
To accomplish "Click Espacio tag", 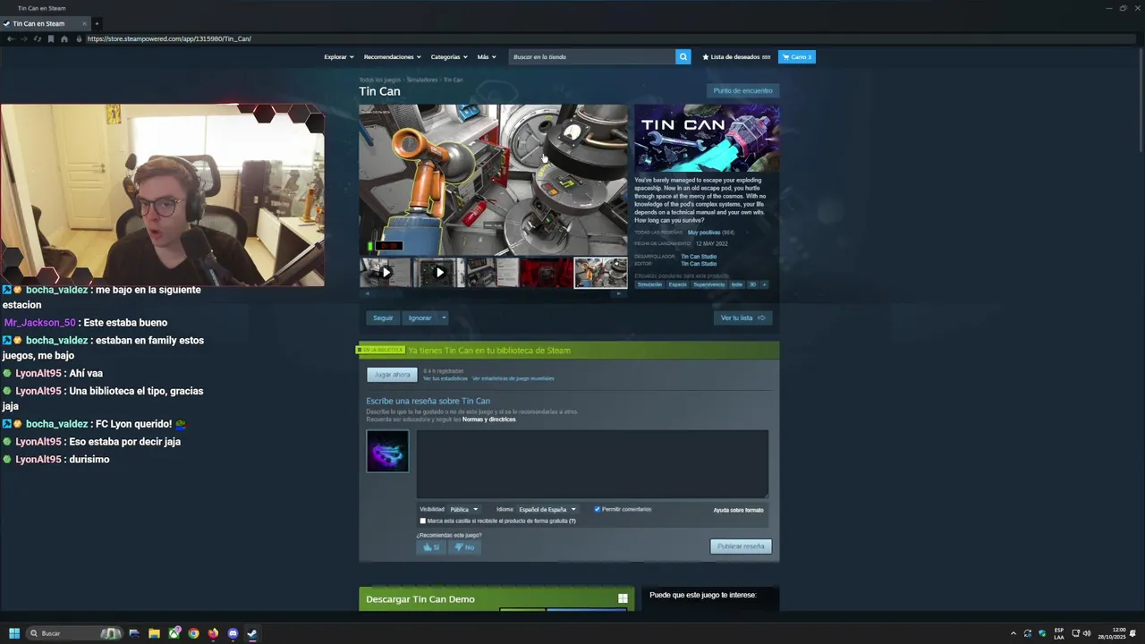I will 677,284.
